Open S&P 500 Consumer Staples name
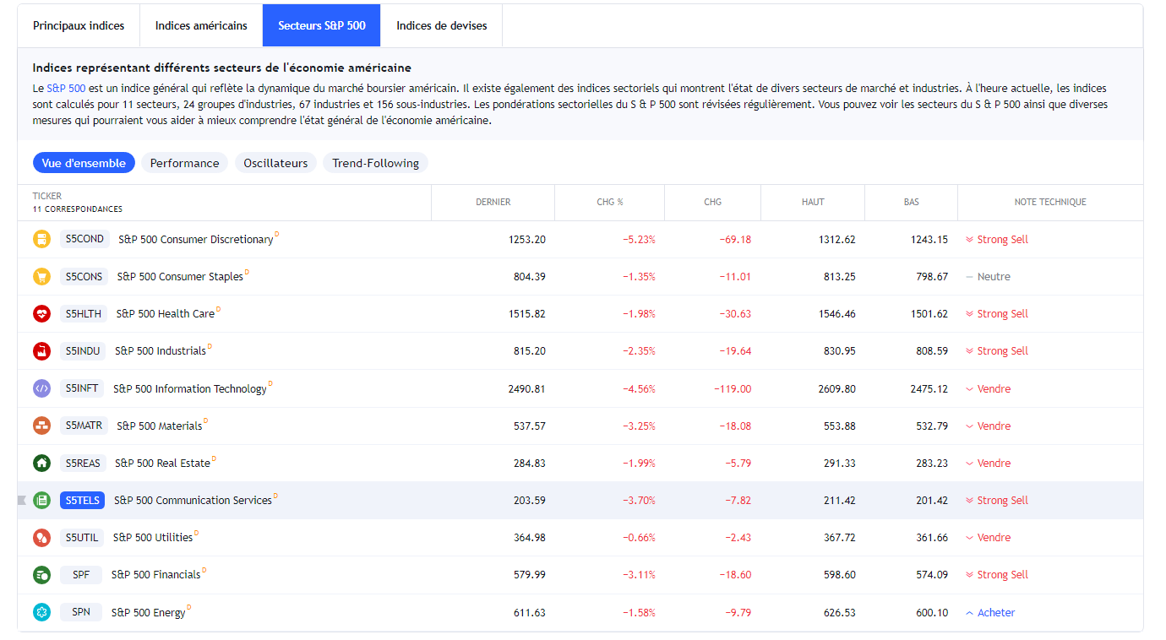 pyautogui.click(x=180, y=277)
